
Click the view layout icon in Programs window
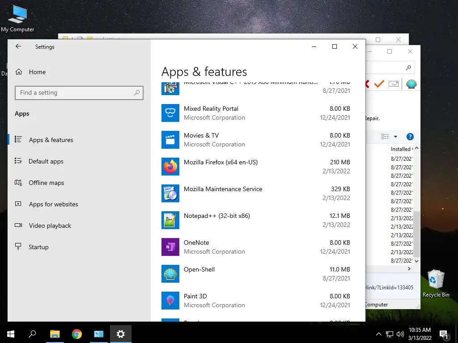point(385,137)
